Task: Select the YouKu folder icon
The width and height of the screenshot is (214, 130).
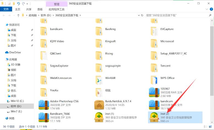Action: [x=44, y=92]
